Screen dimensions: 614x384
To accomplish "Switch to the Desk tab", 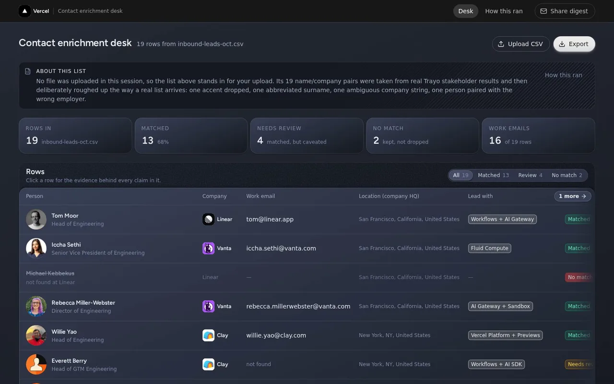I will coord(465,11).
